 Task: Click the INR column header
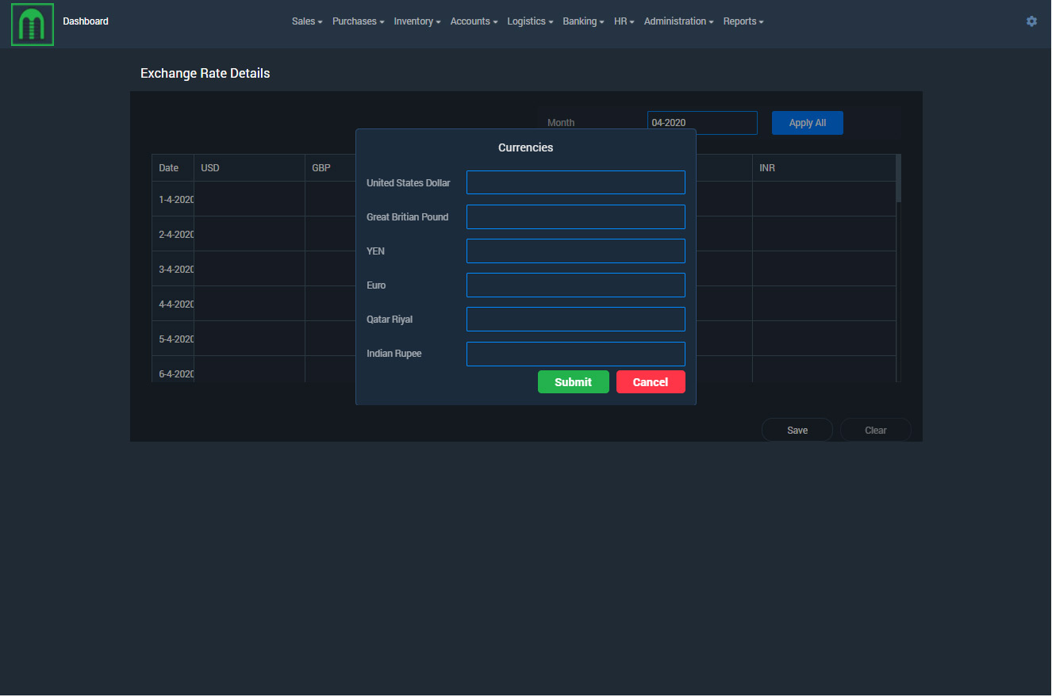824,168
